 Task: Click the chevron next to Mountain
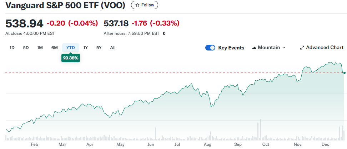284,48
